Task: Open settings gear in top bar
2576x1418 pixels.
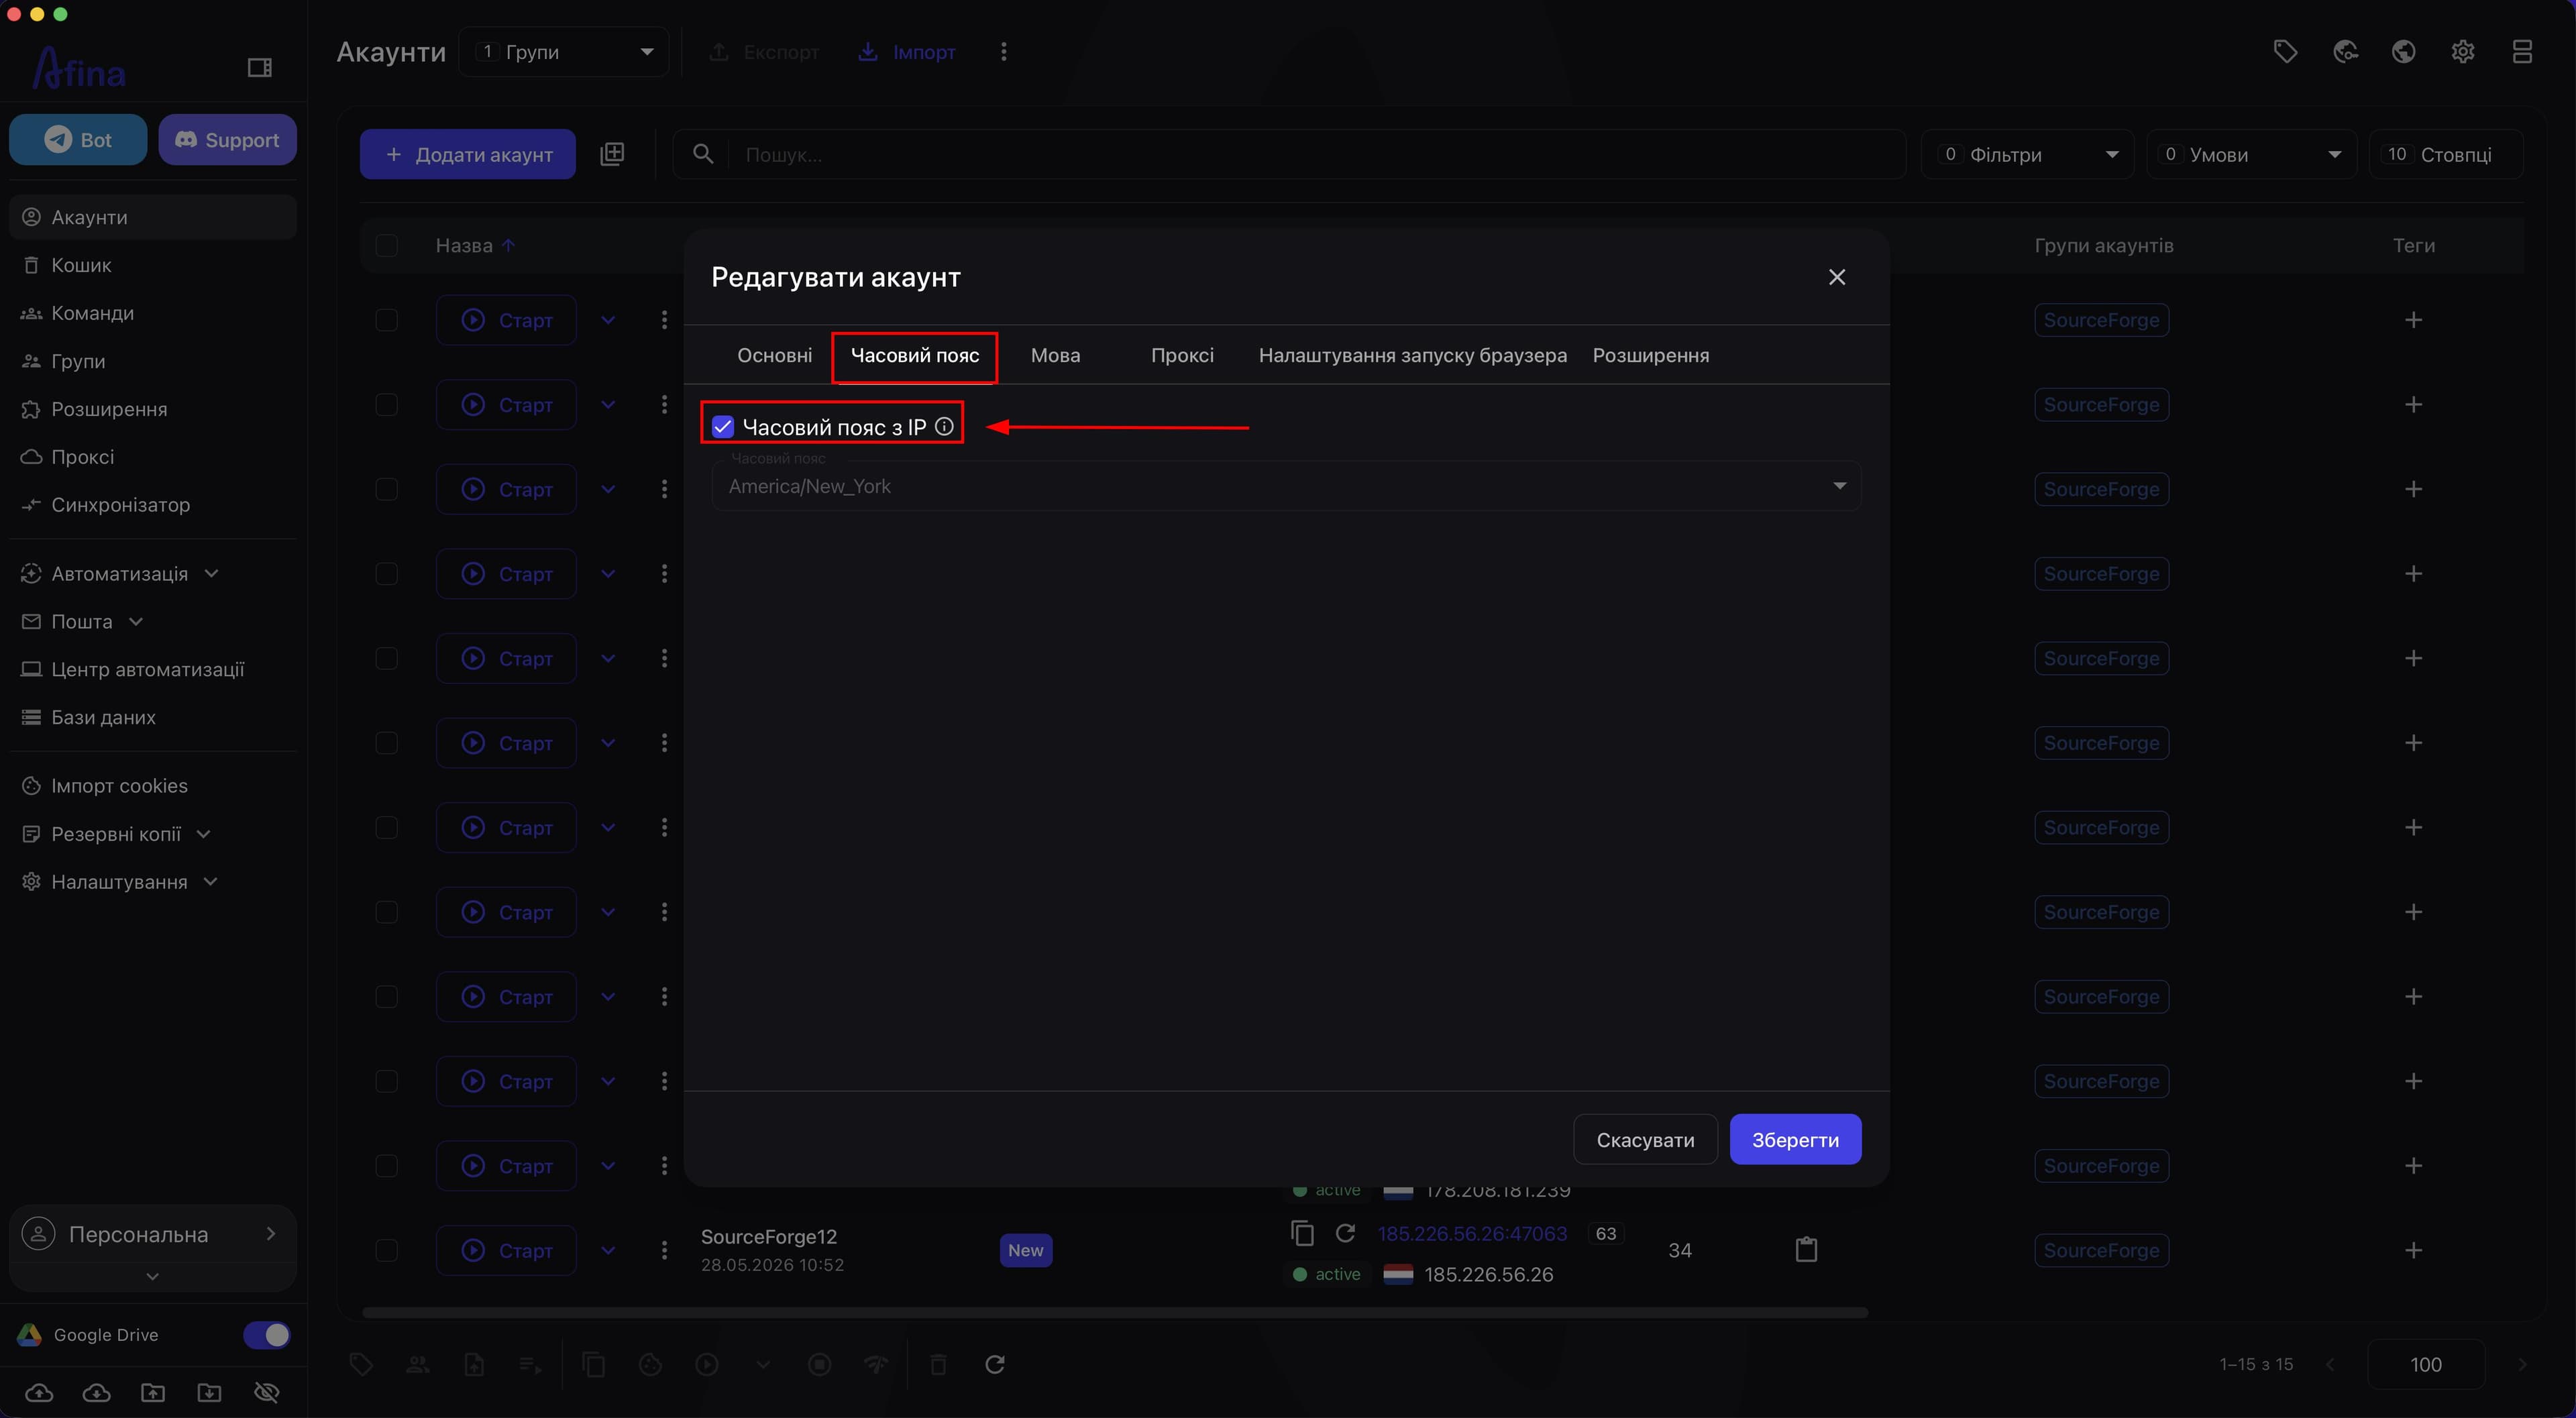Action: coord(2463,52)
